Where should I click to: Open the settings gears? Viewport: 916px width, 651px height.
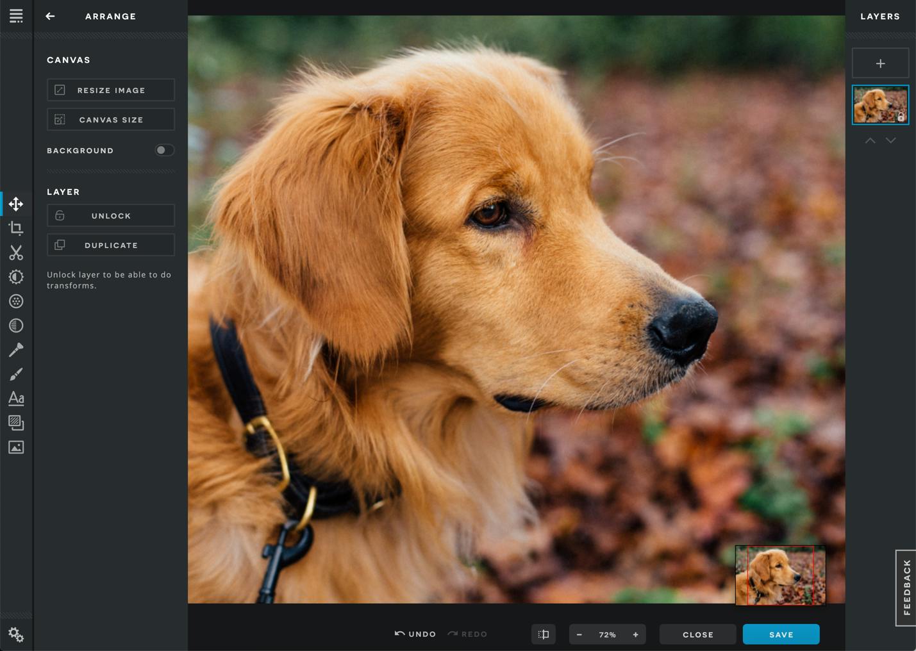coord(16,634)
